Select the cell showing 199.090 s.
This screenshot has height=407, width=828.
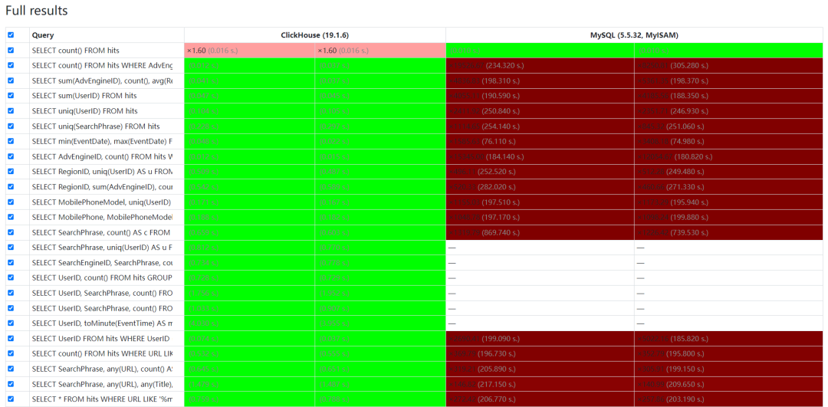(x=540, y=338)
